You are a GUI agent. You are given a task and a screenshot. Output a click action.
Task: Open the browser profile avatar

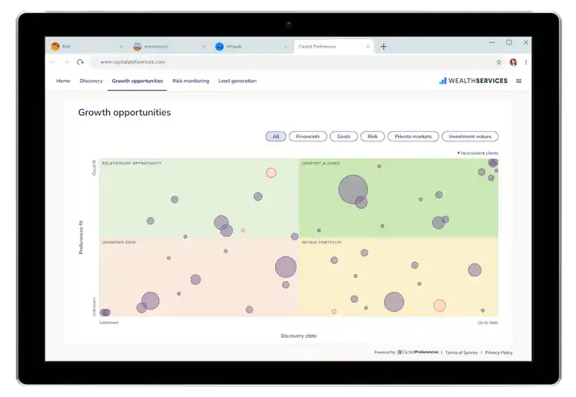tap(513, 62)
